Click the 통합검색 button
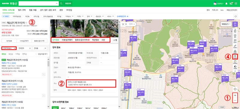The height and width of the screenshot is (109, 240). [68, 3]
